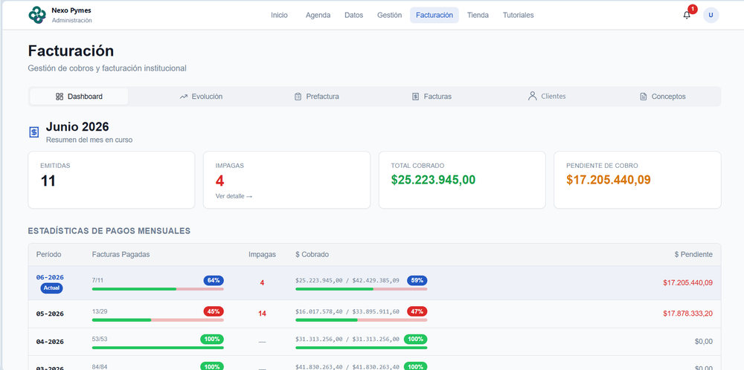The height and width of the screenshot is (370, 744).
Task: Click the 100% paid invoices bar for 04-2026
Action: coord(158,348)
